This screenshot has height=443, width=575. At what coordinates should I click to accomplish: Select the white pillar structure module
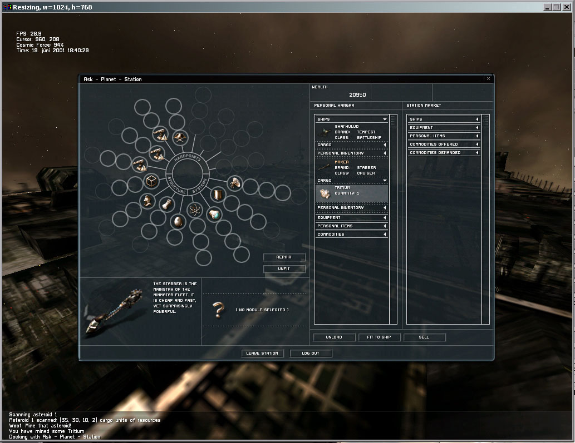pyautogui.click(x=167, y=205)
